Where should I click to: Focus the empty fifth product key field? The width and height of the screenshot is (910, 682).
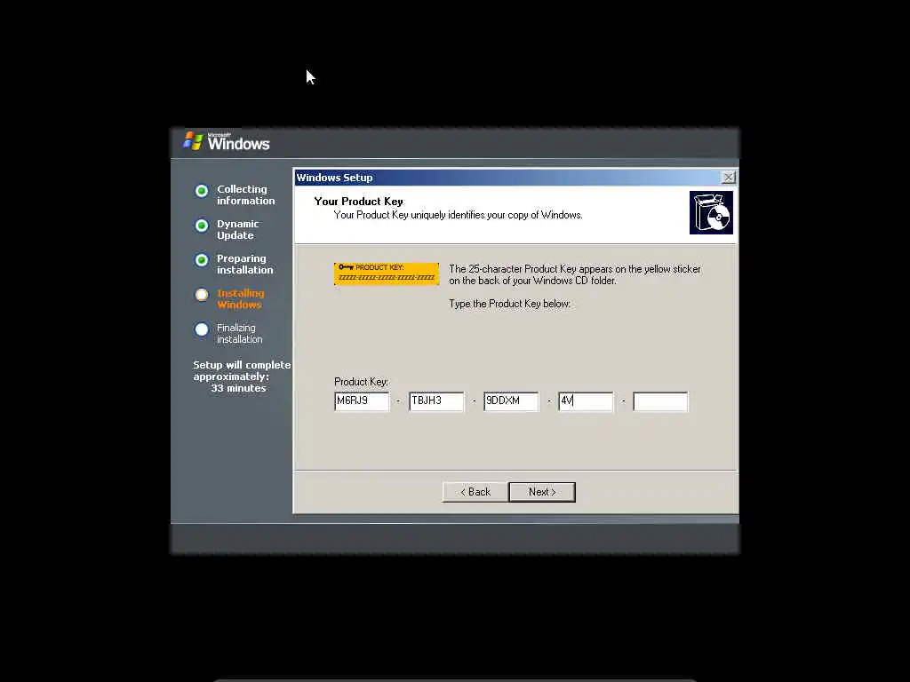tap(660, 400)
